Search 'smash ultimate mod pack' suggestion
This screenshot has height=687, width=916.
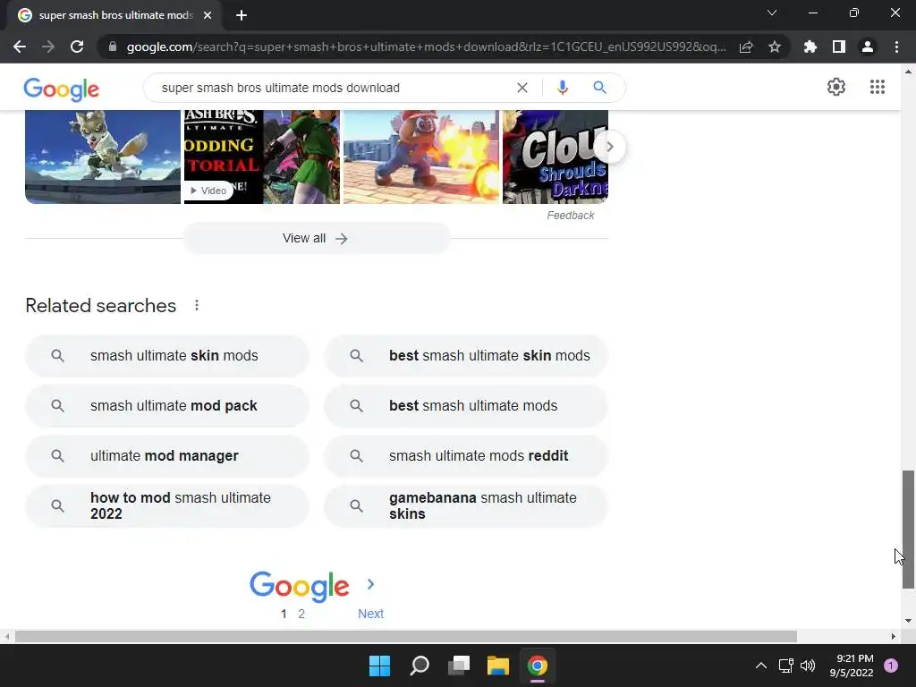tap(167, 406)
